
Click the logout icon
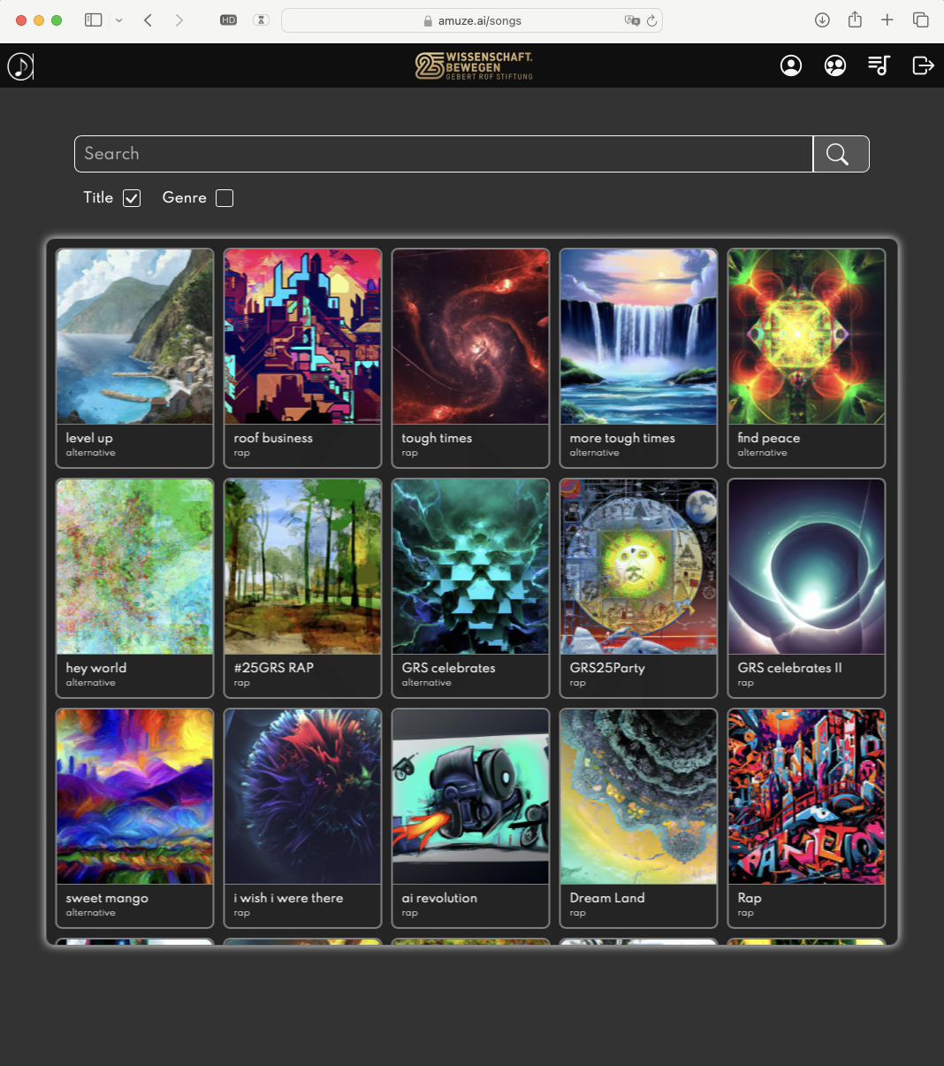pyautogui.click(x=923, y=65)
